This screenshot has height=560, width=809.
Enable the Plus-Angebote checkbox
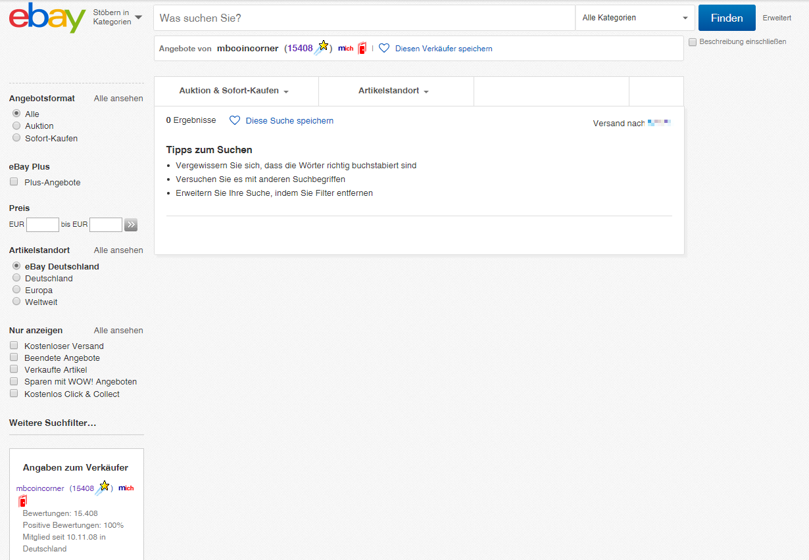pyautogui.click(x=14, y=182)
